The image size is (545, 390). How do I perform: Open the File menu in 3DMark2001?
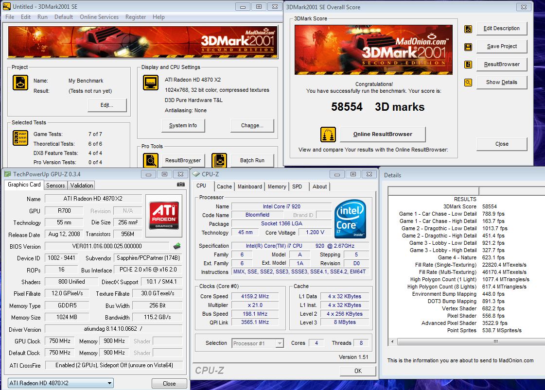click(10, 17)
